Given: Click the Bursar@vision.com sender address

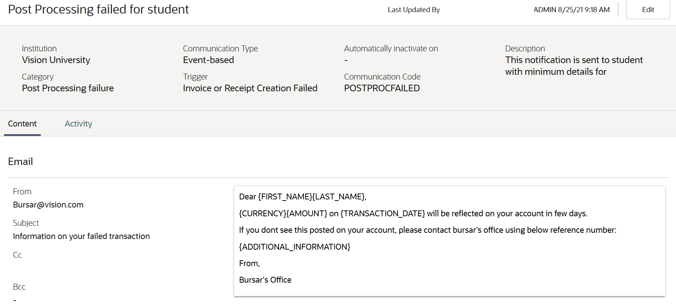Looking at the screenshot, I should 48,205.
